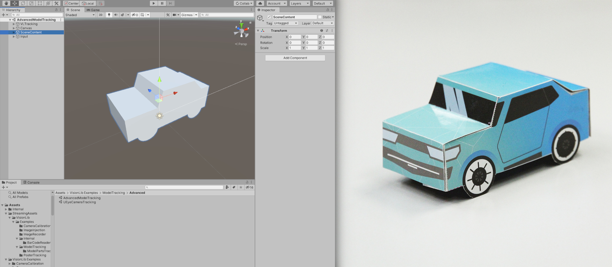Click the Add Component button

[x=295, y=58]
